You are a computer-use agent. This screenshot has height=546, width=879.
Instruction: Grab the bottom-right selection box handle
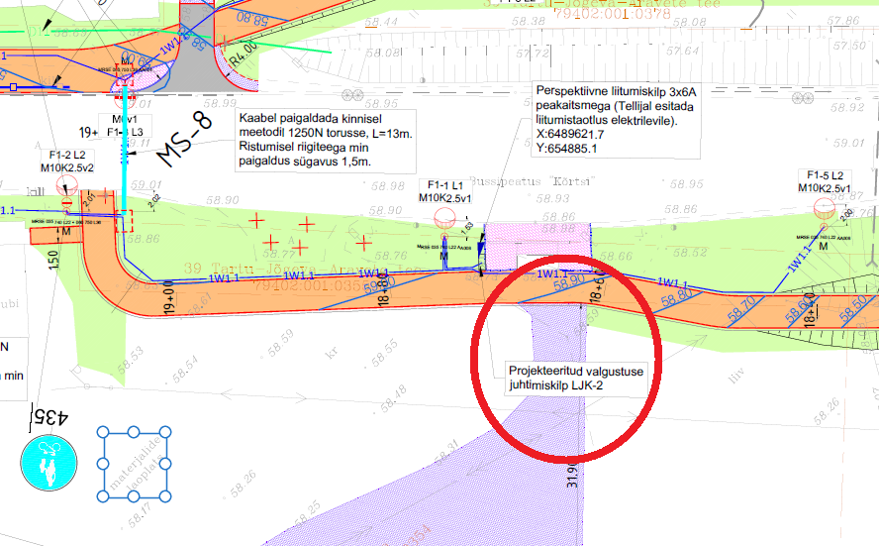(x=164, y=495)
